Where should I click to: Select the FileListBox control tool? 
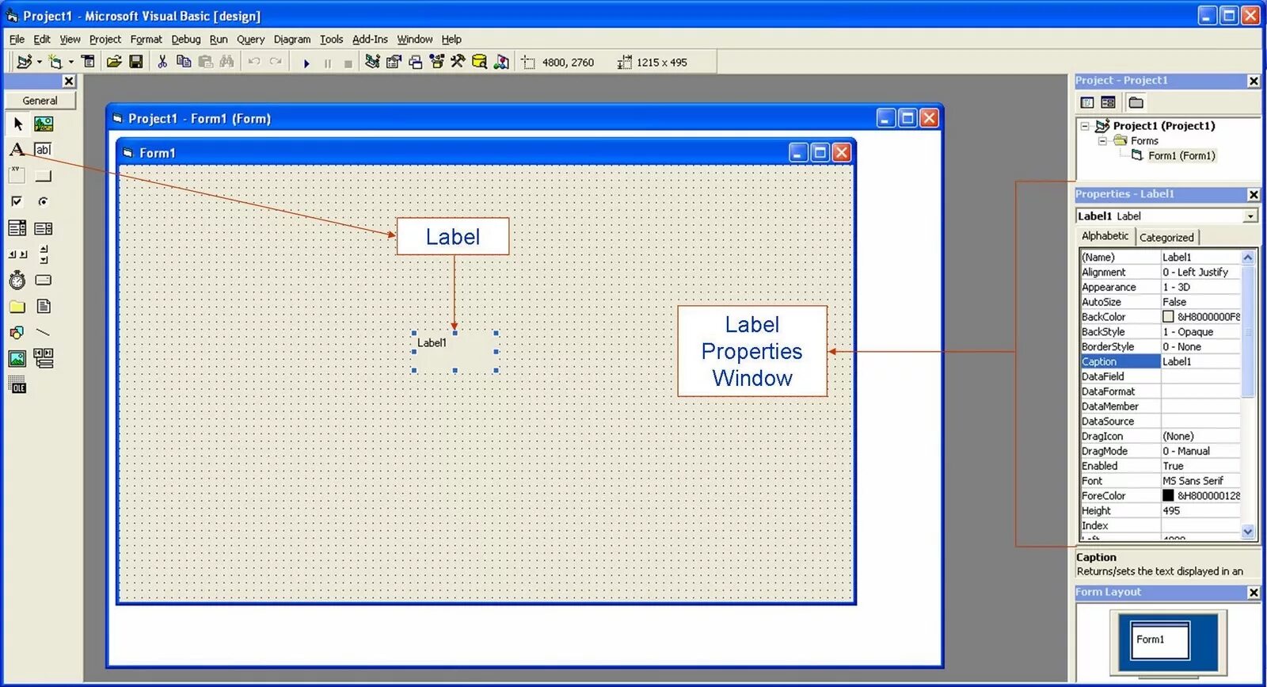[x=44, y=307]
